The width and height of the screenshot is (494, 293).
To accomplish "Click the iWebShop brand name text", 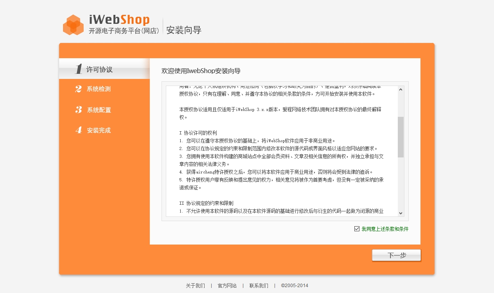I will [119, 20].
